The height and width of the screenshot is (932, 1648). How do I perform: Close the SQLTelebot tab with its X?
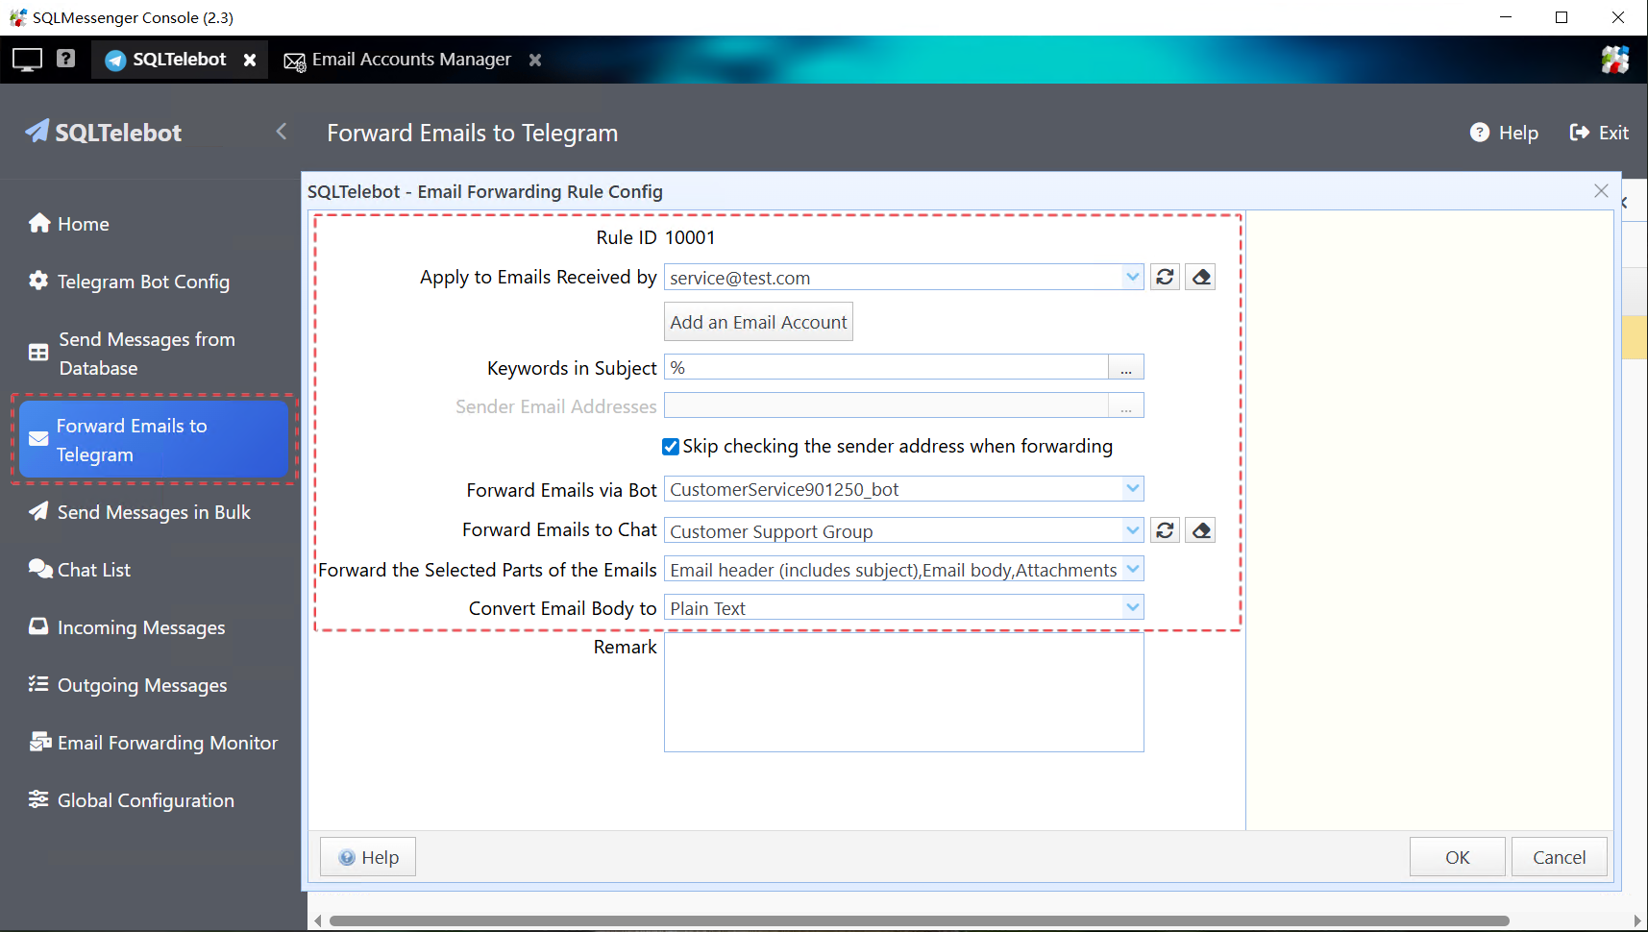pyautogui.click(x=250, y=60)
